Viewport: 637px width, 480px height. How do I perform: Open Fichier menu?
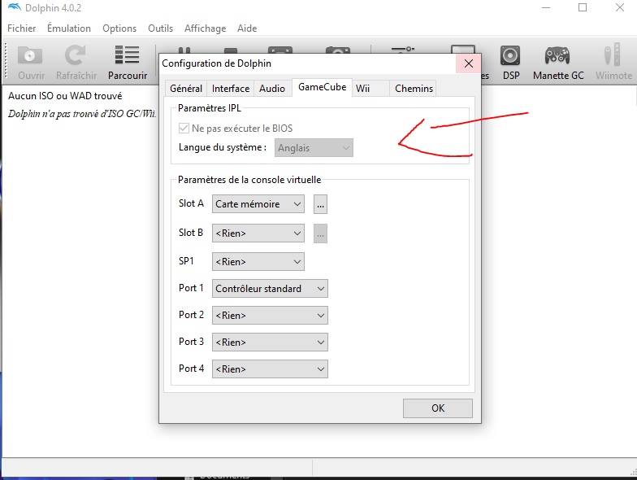pos(21,28)
